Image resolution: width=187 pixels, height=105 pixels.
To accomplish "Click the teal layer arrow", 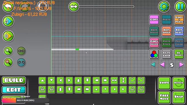I will click(153, 65).
